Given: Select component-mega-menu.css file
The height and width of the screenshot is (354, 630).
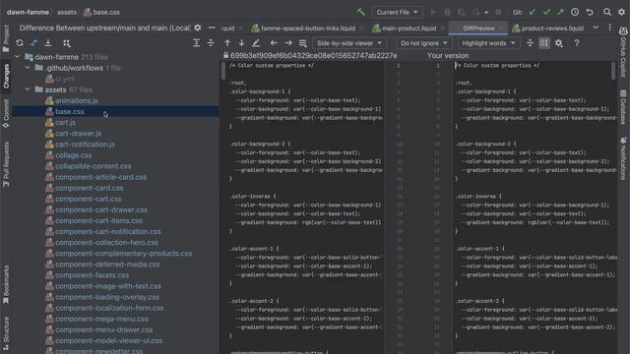Looking at the screenshot, I should [101, 319].
